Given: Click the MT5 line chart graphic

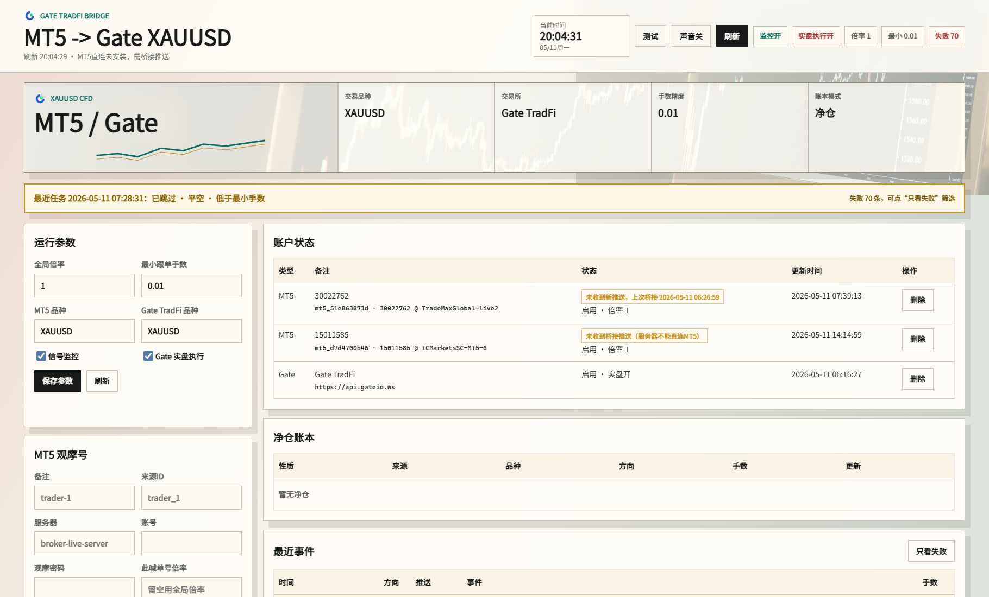Looking at the screenshot, I should click(181, 150).
